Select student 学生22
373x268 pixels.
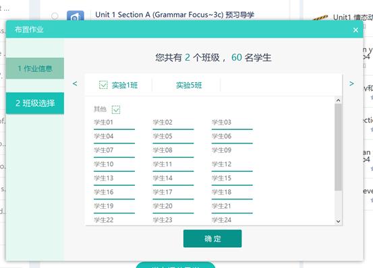point(103,220)
